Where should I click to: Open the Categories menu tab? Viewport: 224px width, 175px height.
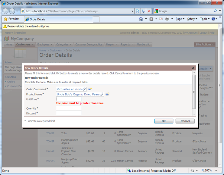pos(64,44)
